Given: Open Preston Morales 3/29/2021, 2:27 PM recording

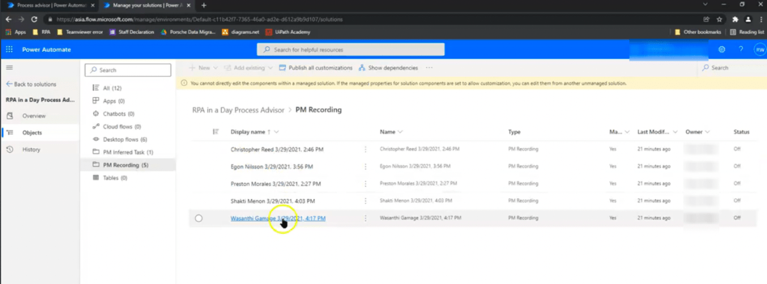Looking at the screenshot, I should (275, 184).
